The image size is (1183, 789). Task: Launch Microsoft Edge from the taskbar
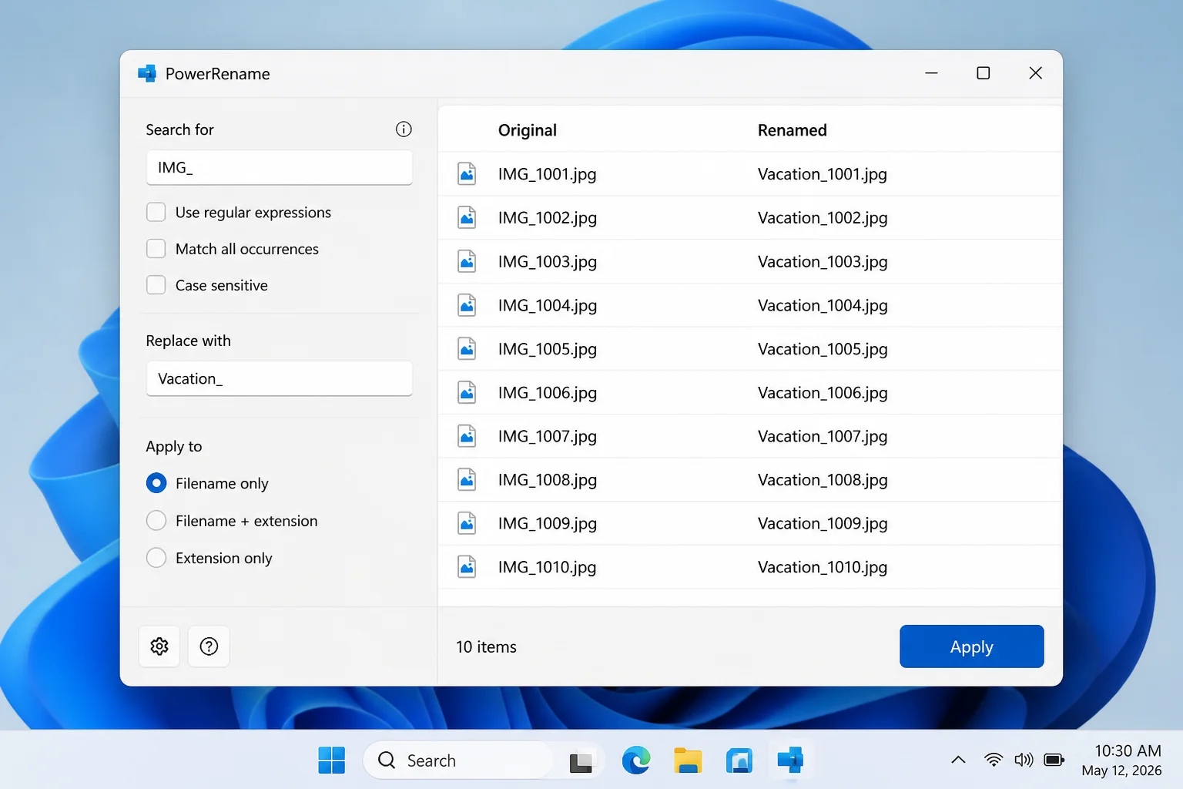click(x=636, y=760)
